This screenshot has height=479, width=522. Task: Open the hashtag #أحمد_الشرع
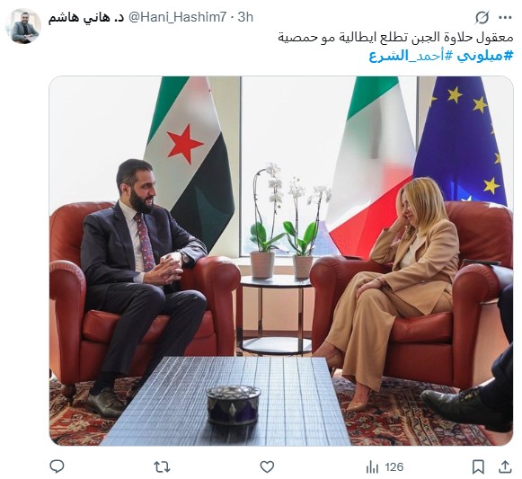pyautogui.click(x=411, y=56)
